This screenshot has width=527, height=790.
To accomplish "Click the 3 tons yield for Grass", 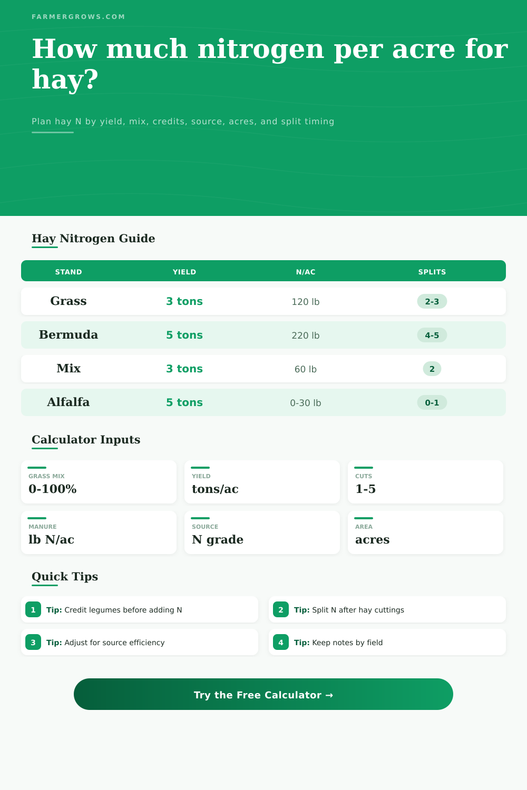I will coord(184,301).
